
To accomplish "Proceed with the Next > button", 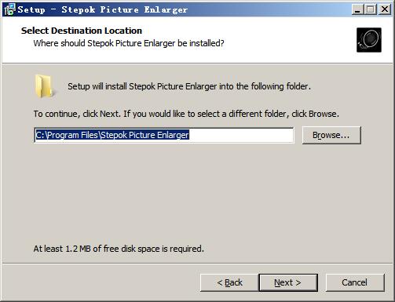I will click(x=288, y=282).
